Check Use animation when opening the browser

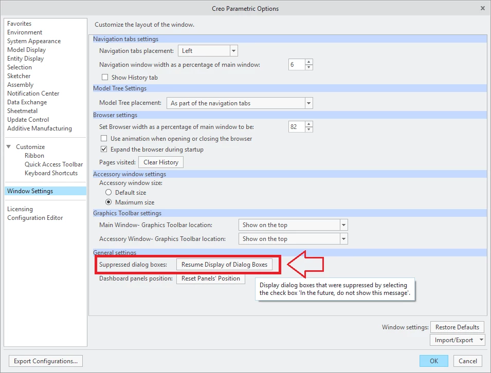[105, 138]
